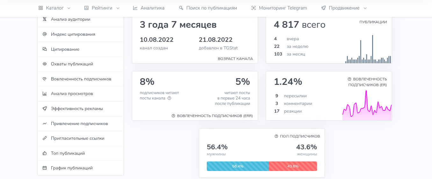Viewport: 432px width, 179px height.
Task: Open Поиск по публикациям link
Action: point(208,8)
